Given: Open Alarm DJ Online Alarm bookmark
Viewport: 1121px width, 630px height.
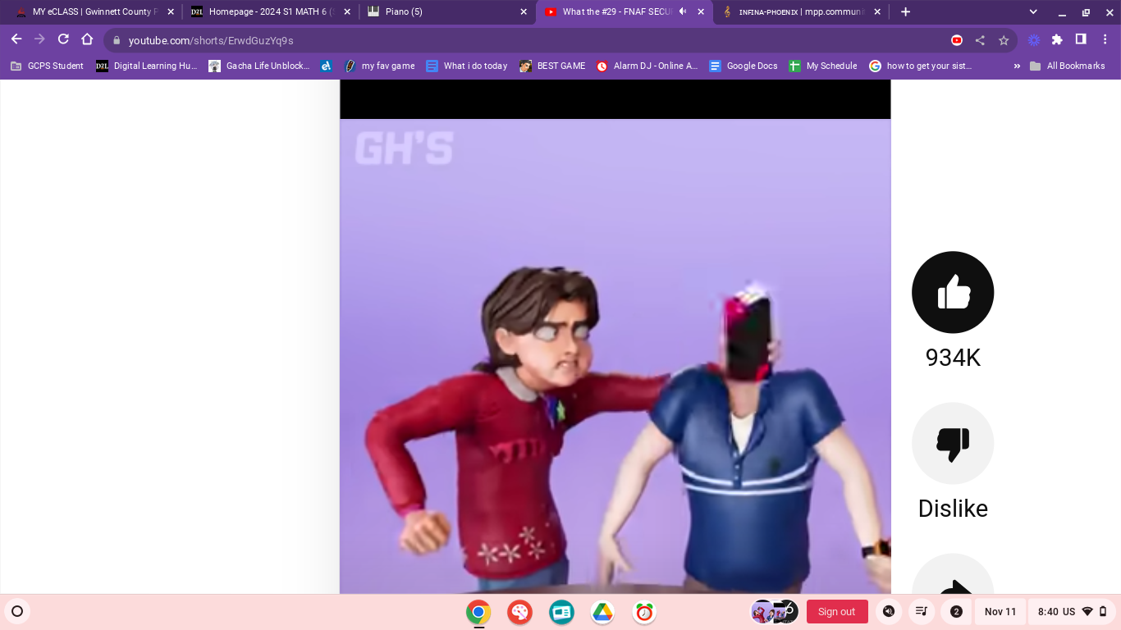Looking at the screenshot, I should coord(647,66).
